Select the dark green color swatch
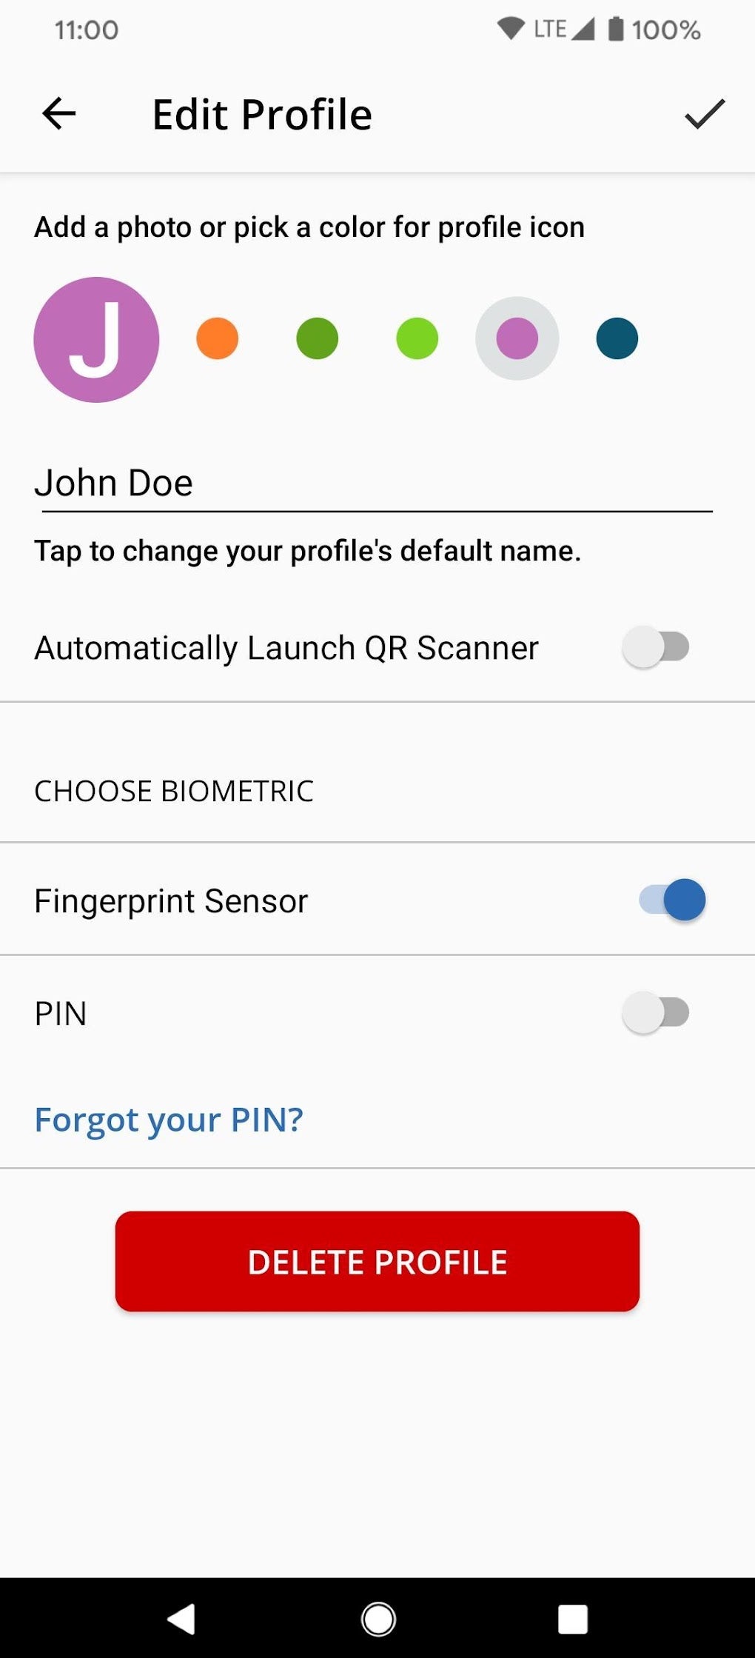Image resolution: width=755 pixels, height=1658 pixels. coord(317,338)
